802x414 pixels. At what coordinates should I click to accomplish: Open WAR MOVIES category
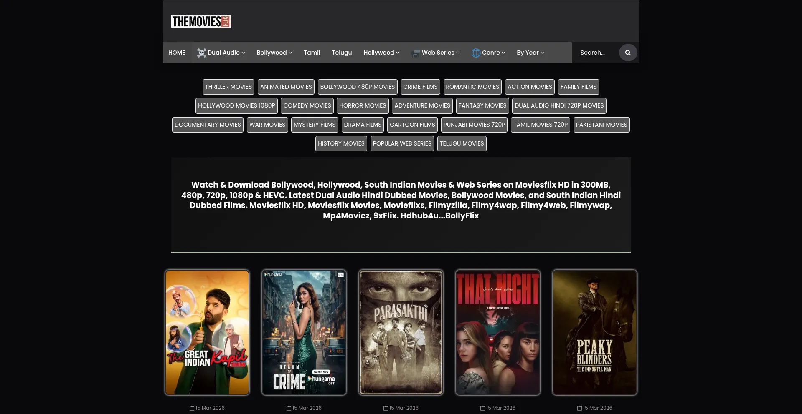[267, 125]
